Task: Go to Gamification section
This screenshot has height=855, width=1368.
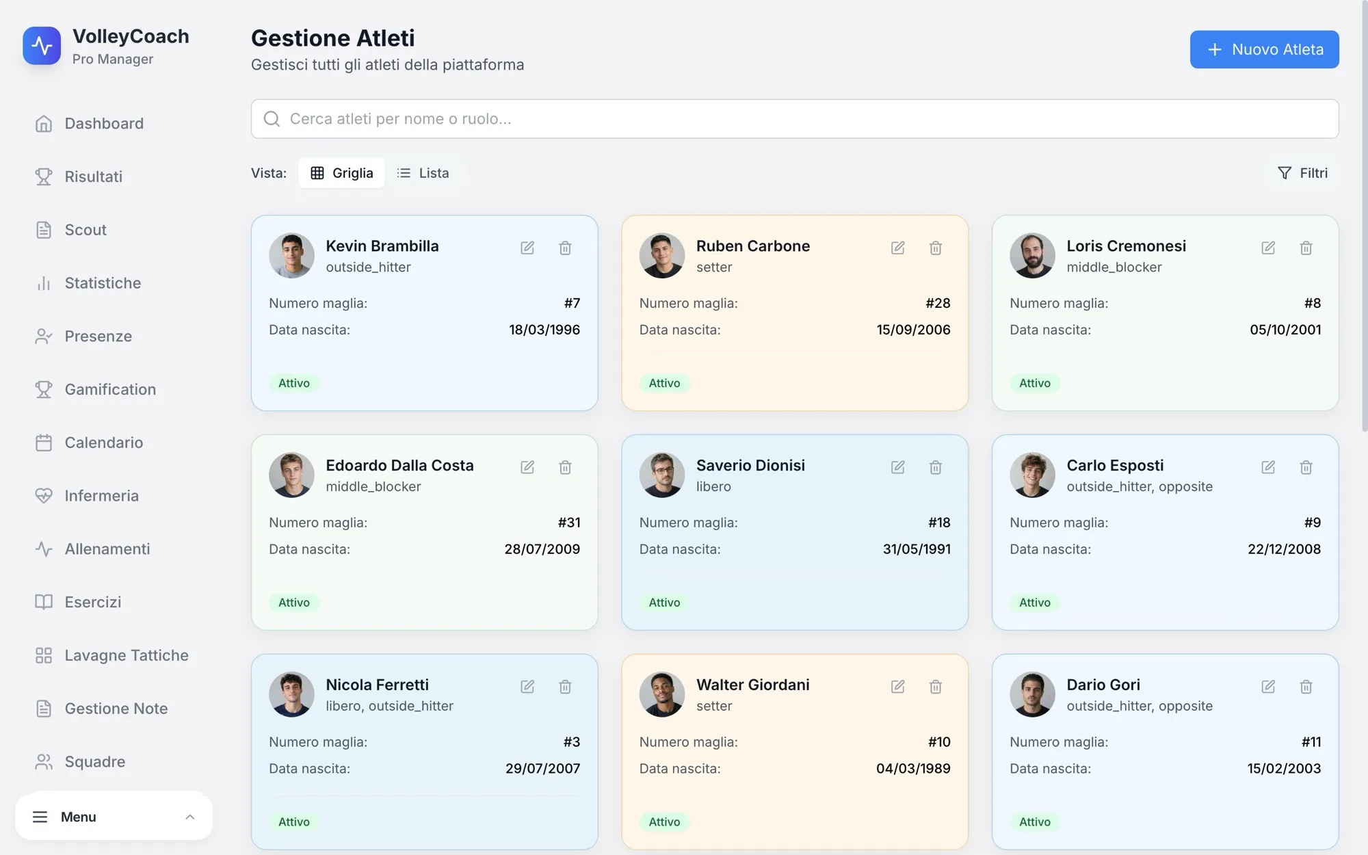Action: 114,390
